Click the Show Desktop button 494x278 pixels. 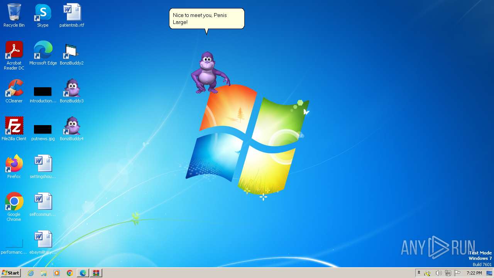(490, 273)
